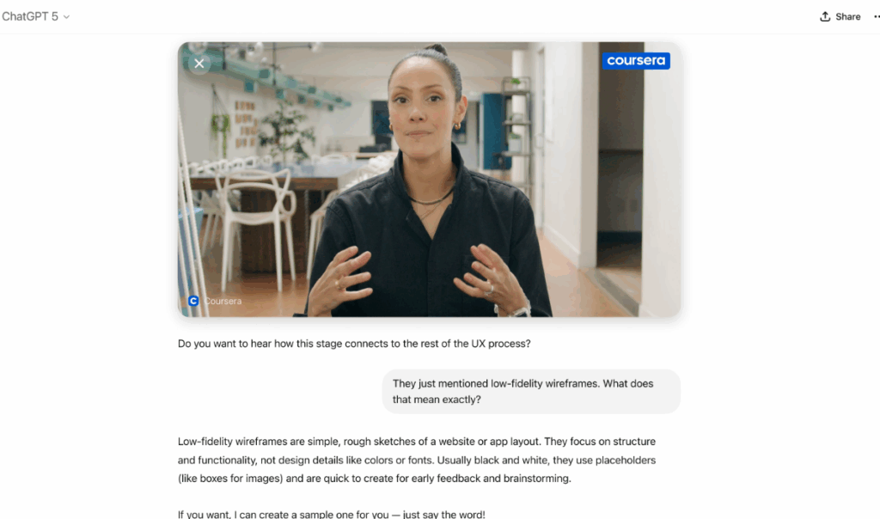The width and height of the screenshot is (880, 519).
Task: Click the words "that mean exactly?" in the bubble
Action: coord(437,400)
